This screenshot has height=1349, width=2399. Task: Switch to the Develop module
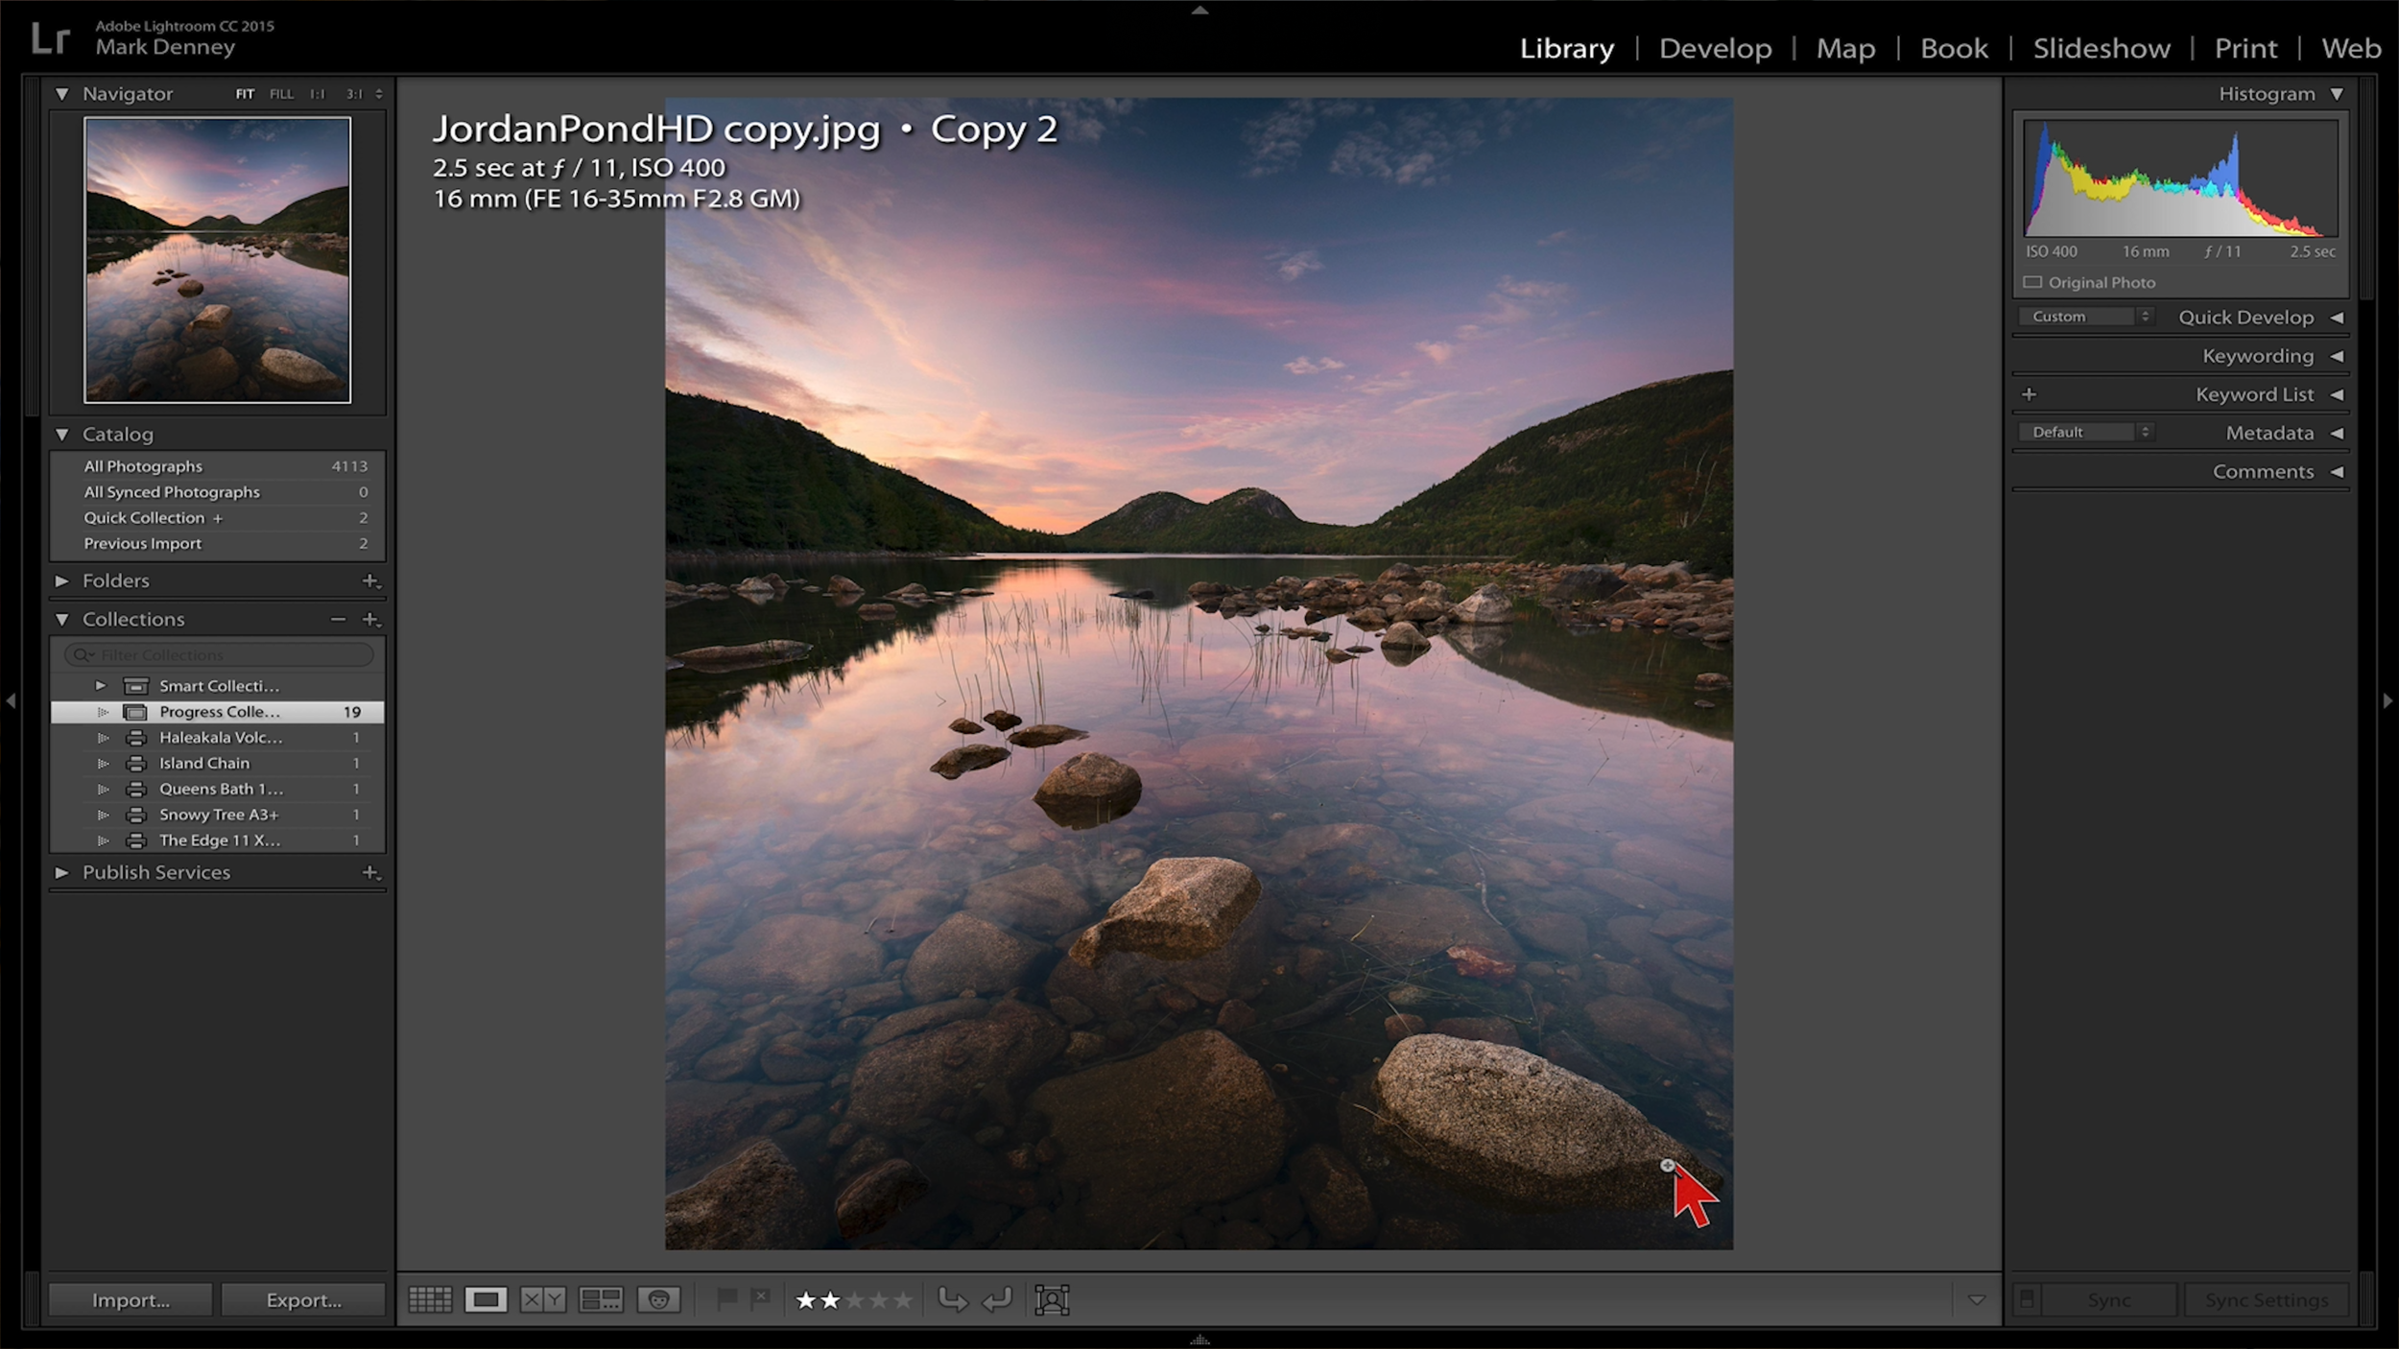click(1715, 48)
